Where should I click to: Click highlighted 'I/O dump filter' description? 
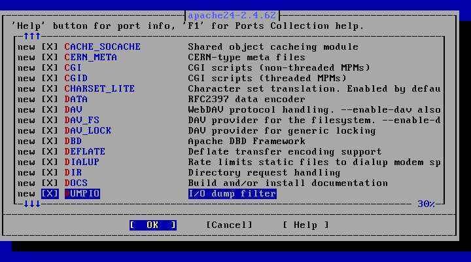coord(232,194)
